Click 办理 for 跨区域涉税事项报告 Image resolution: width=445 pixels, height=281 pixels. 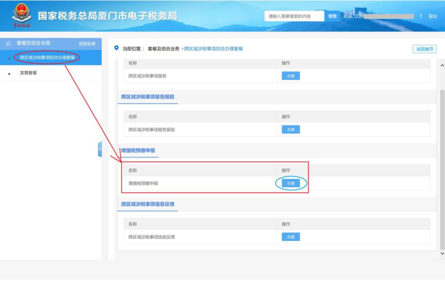(291, 76)
